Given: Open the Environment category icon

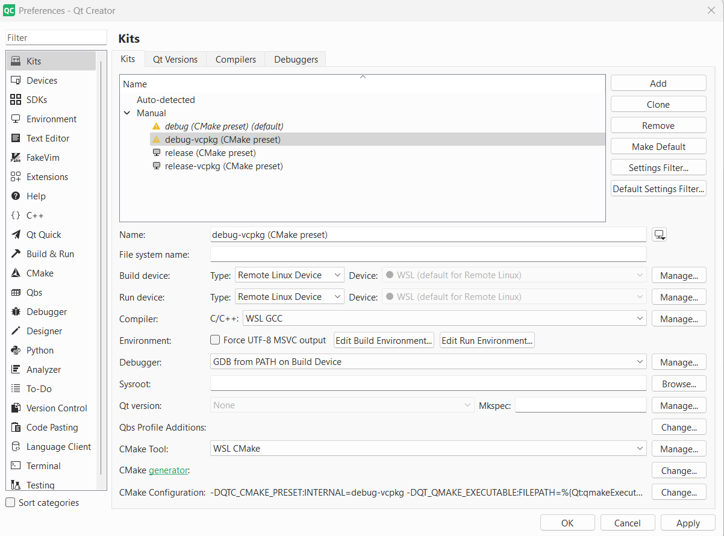Looking at the screenshot, I should (x=16, y=119).
